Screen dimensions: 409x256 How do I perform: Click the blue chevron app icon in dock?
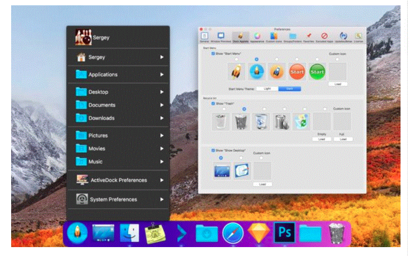tap(181, 233)
